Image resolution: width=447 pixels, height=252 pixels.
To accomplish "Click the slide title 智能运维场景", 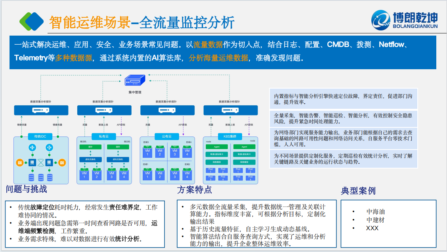I will (x=90, y=22).
